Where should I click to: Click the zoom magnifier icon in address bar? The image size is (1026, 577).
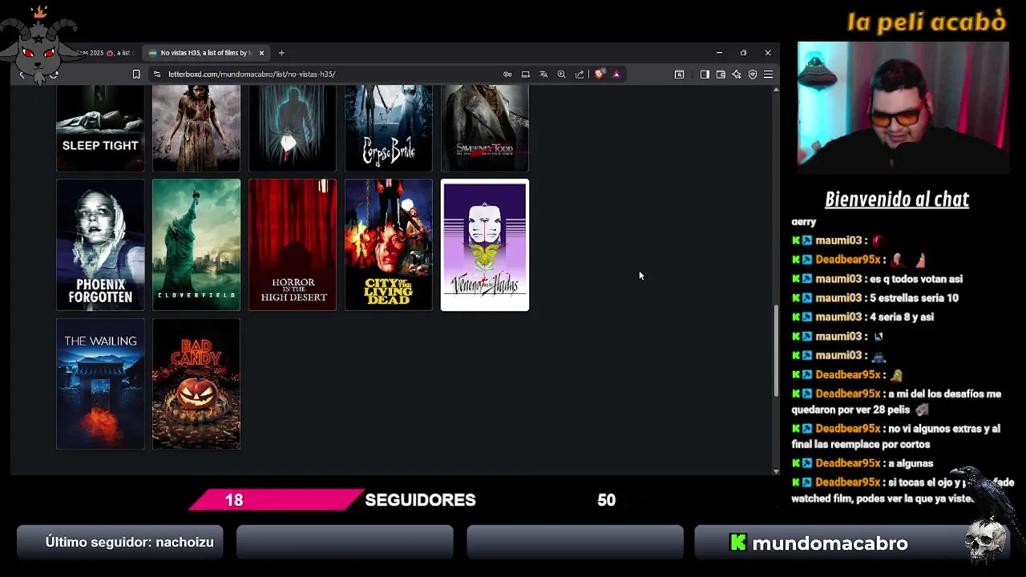(561, 75)
